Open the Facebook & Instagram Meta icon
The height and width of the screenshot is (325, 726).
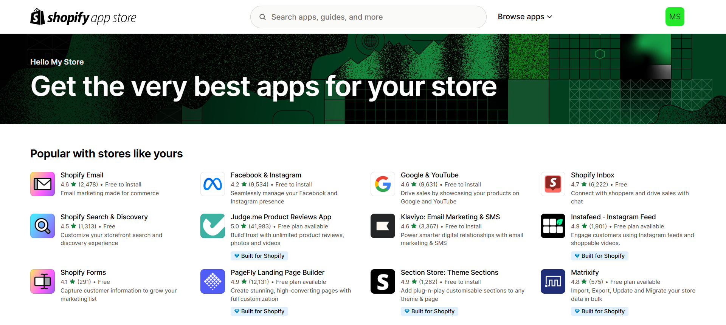[213, 184]
